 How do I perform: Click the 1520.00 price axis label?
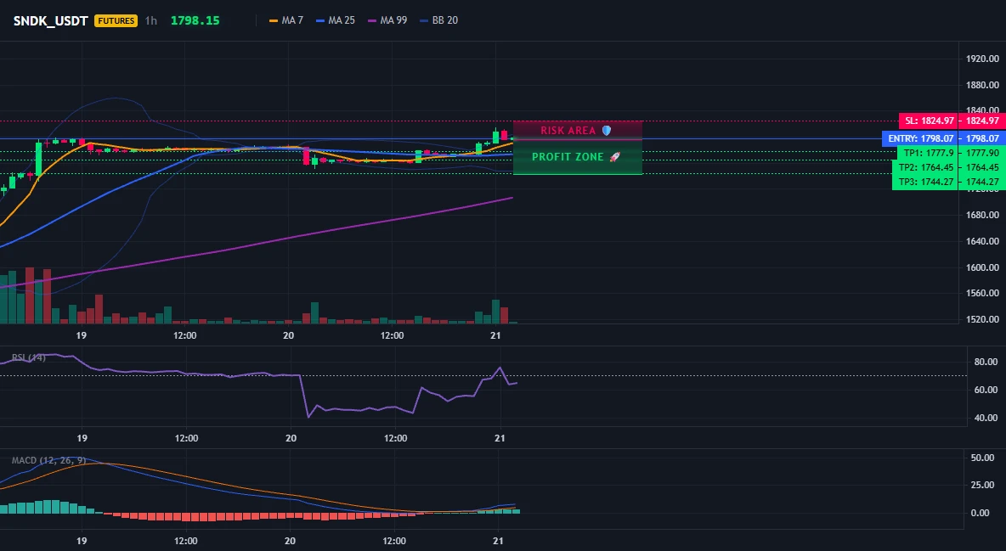[x=982, y=319]
